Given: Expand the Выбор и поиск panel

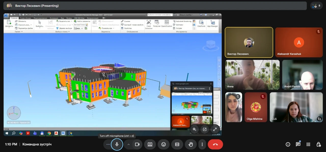Looking at the screenshot, I should (x=63, y=32).
